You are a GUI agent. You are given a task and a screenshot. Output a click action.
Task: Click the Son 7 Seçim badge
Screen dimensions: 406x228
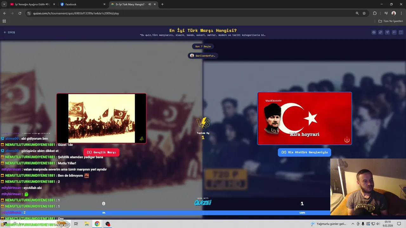[203, 47]
